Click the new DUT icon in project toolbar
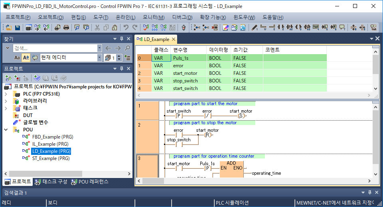Image resolution: width=383 pixels, height=207 pixels. 17,78
